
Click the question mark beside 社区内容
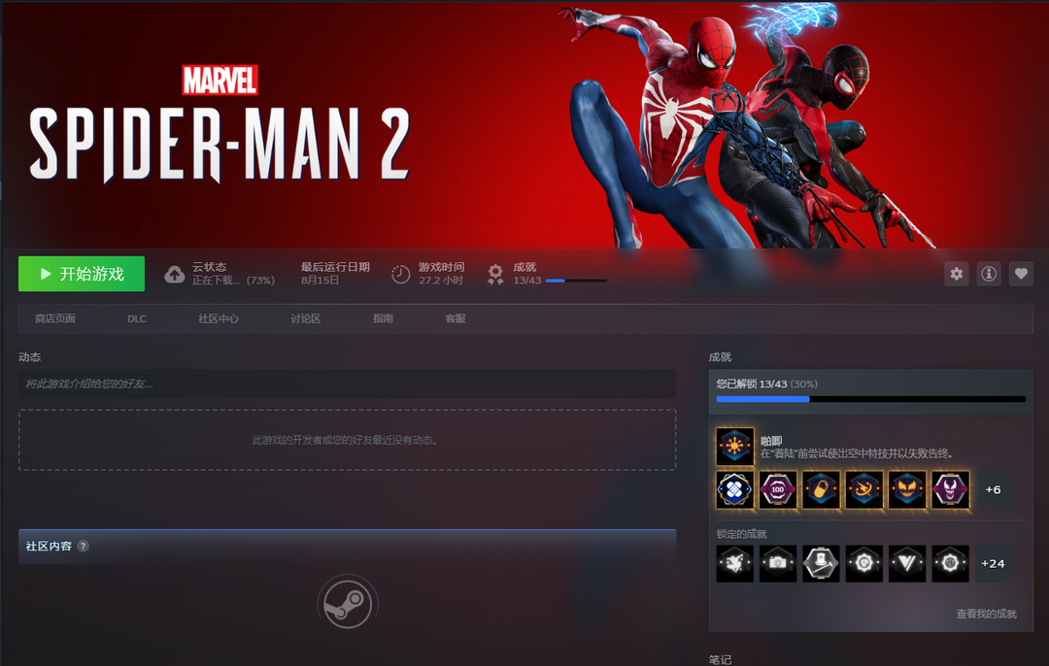click(83, 547)
